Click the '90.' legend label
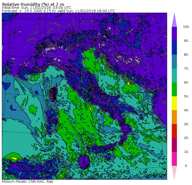This screenshot has width=192, height=185. click(x=186, y=40)
